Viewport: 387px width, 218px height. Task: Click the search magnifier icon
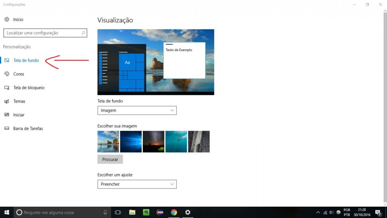point(83,33)
